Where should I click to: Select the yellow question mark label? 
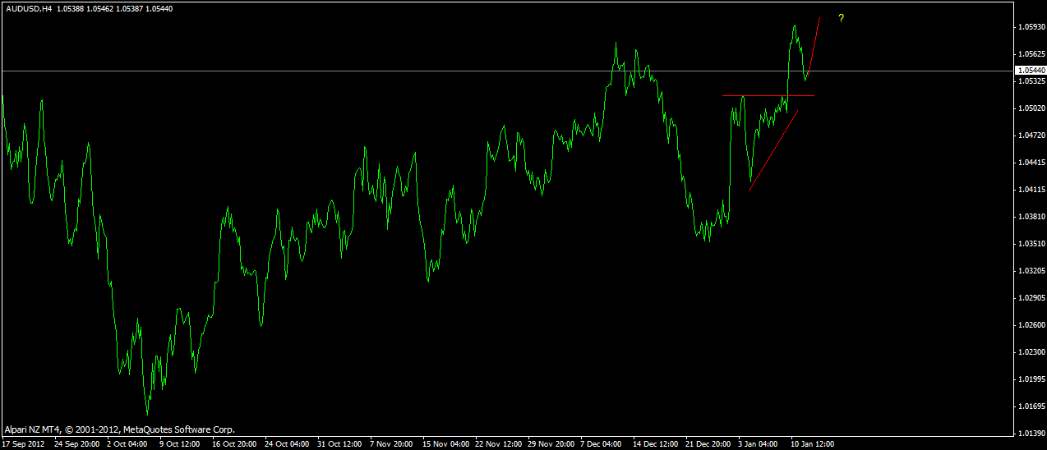841,18
